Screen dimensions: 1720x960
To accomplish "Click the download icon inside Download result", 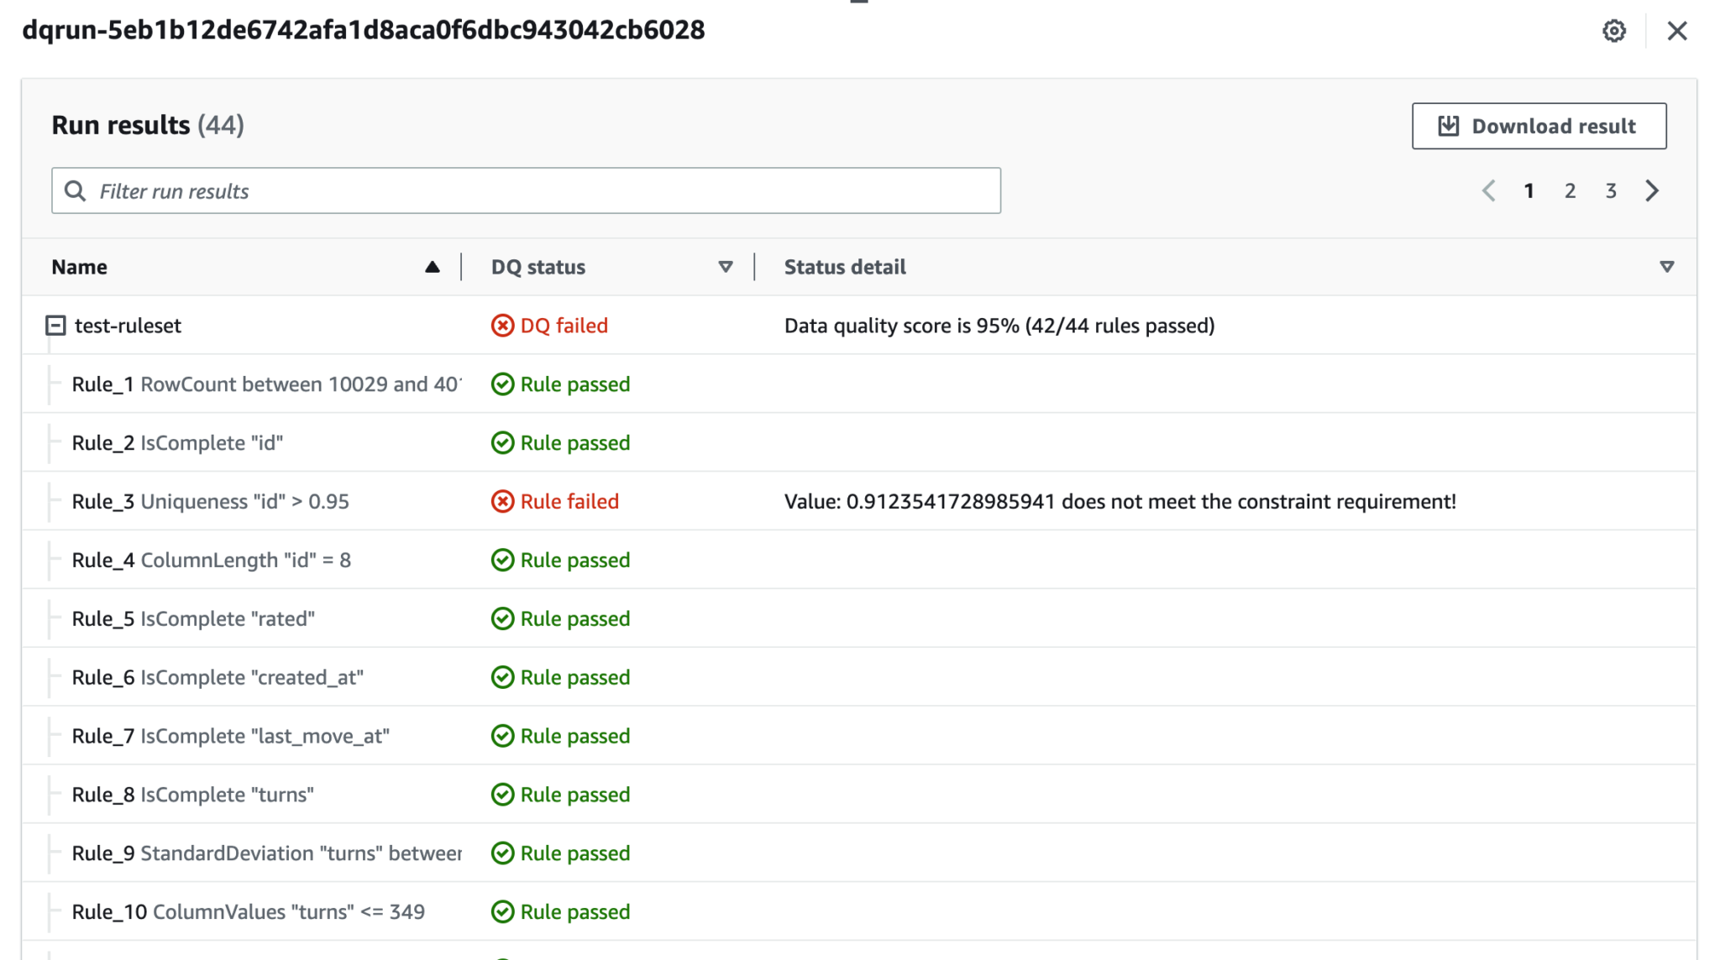I will [x=1448, y=125].
